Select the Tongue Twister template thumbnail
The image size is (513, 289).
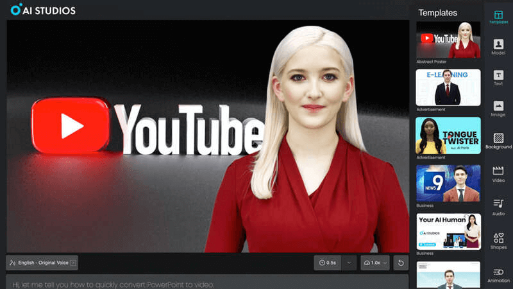coord(448,136)
